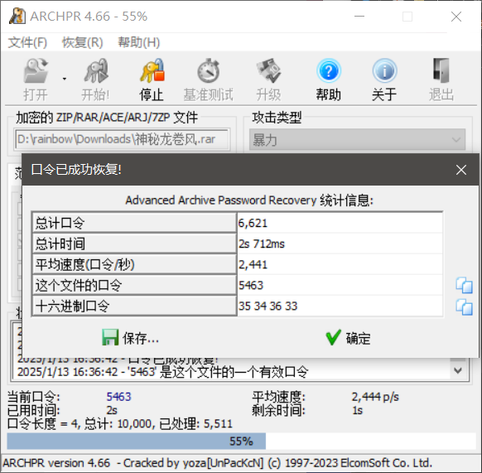
Task: Copy the recovered password 5463
Action: (x=464, y=286)
